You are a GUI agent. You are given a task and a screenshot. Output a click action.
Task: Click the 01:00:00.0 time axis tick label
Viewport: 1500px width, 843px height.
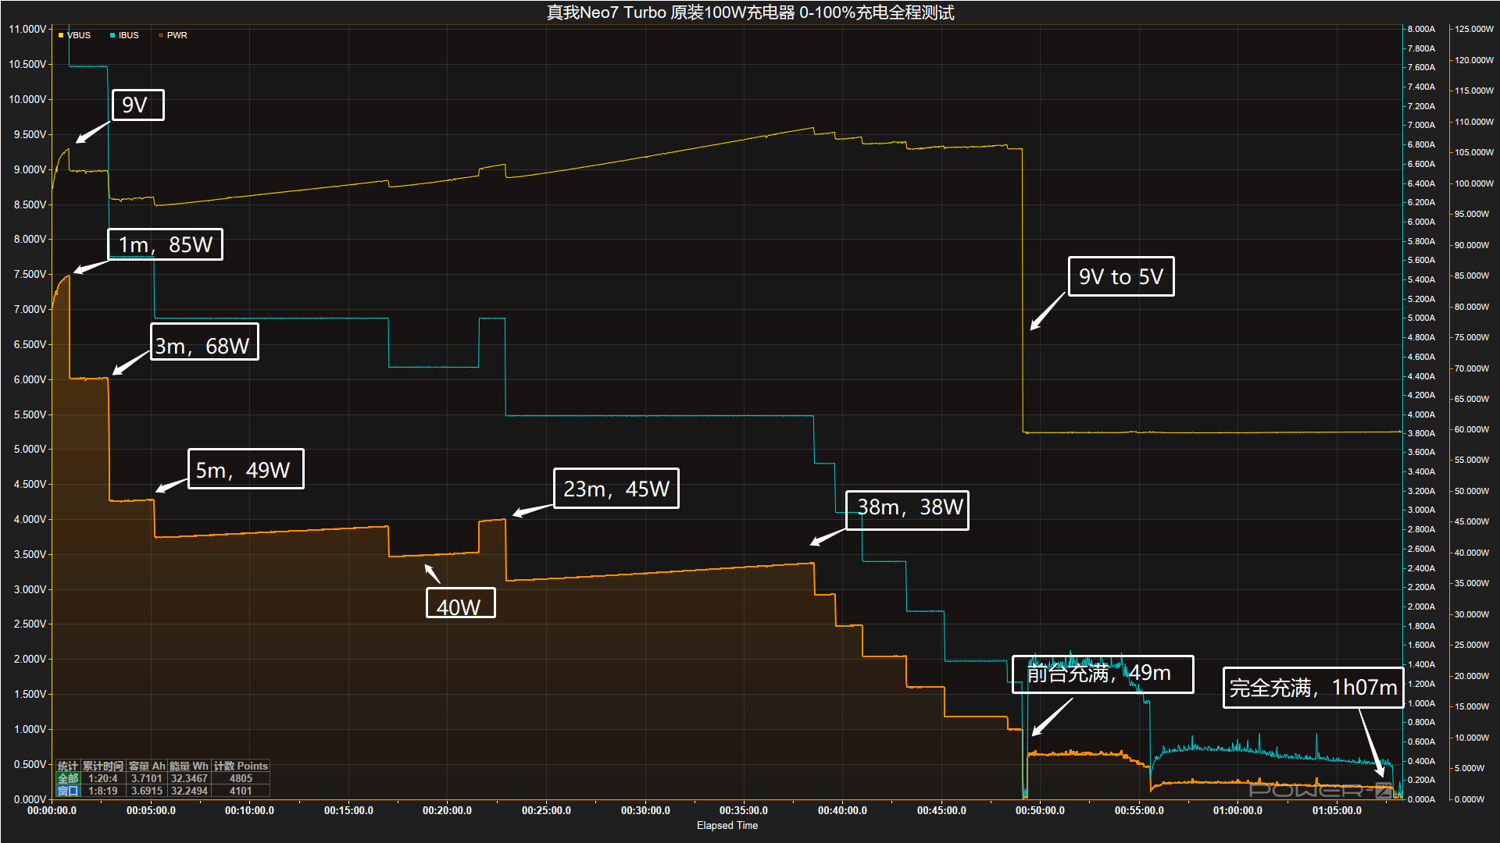(x=1237, y=811)
